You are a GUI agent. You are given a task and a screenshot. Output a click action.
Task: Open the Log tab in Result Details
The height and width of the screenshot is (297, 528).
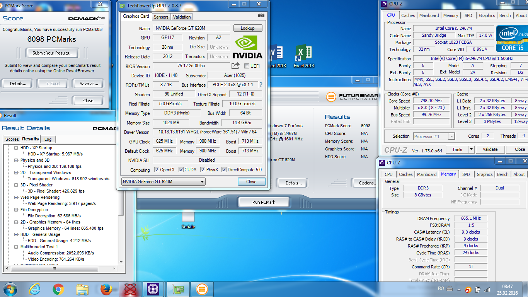pos(48,139)
